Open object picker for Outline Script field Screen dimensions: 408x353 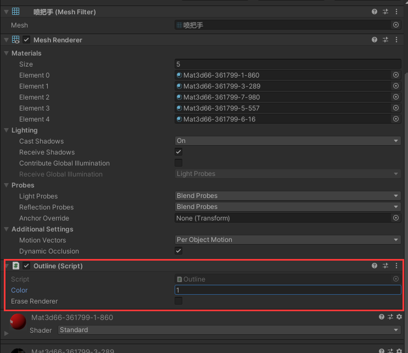coord(396,279)
